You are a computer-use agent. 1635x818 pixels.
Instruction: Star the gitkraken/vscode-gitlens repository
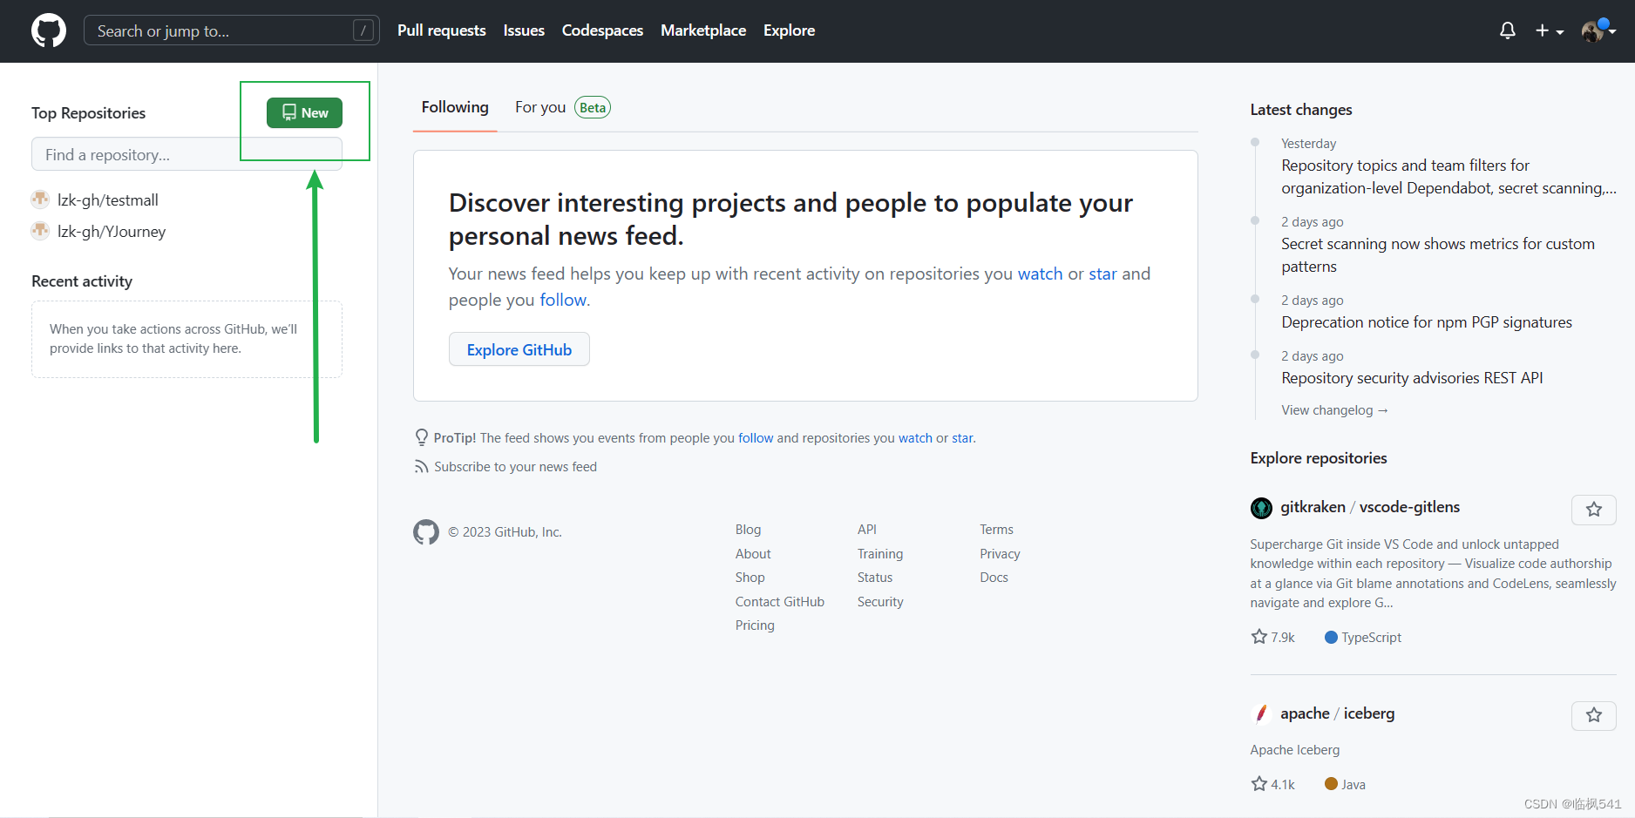click(x=1594, y=510)
